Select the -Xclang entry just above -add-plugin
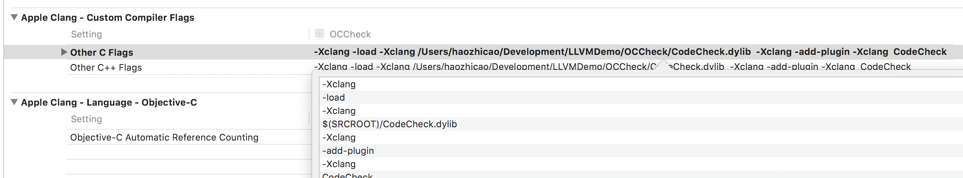The width and height of the screenshot is (963, 178). [339, 137]
